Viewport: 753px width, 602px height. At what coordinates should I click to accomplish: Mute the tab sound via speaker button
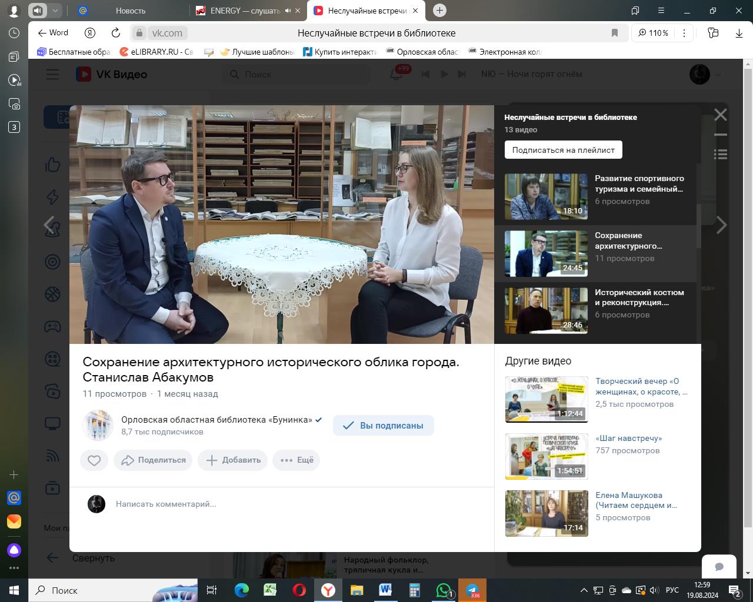(38, 11)
